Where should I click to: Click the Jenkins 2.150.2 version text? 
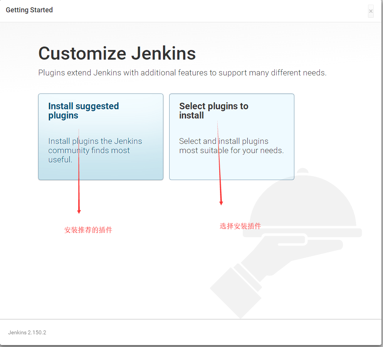[x=27, y=332]
